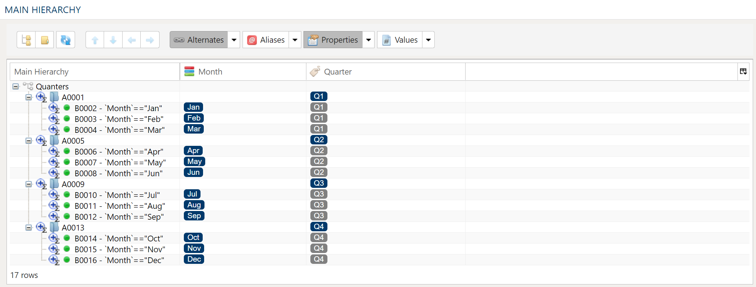
Task: Click the yellow note toolbar icon
Action: (45, 40)
